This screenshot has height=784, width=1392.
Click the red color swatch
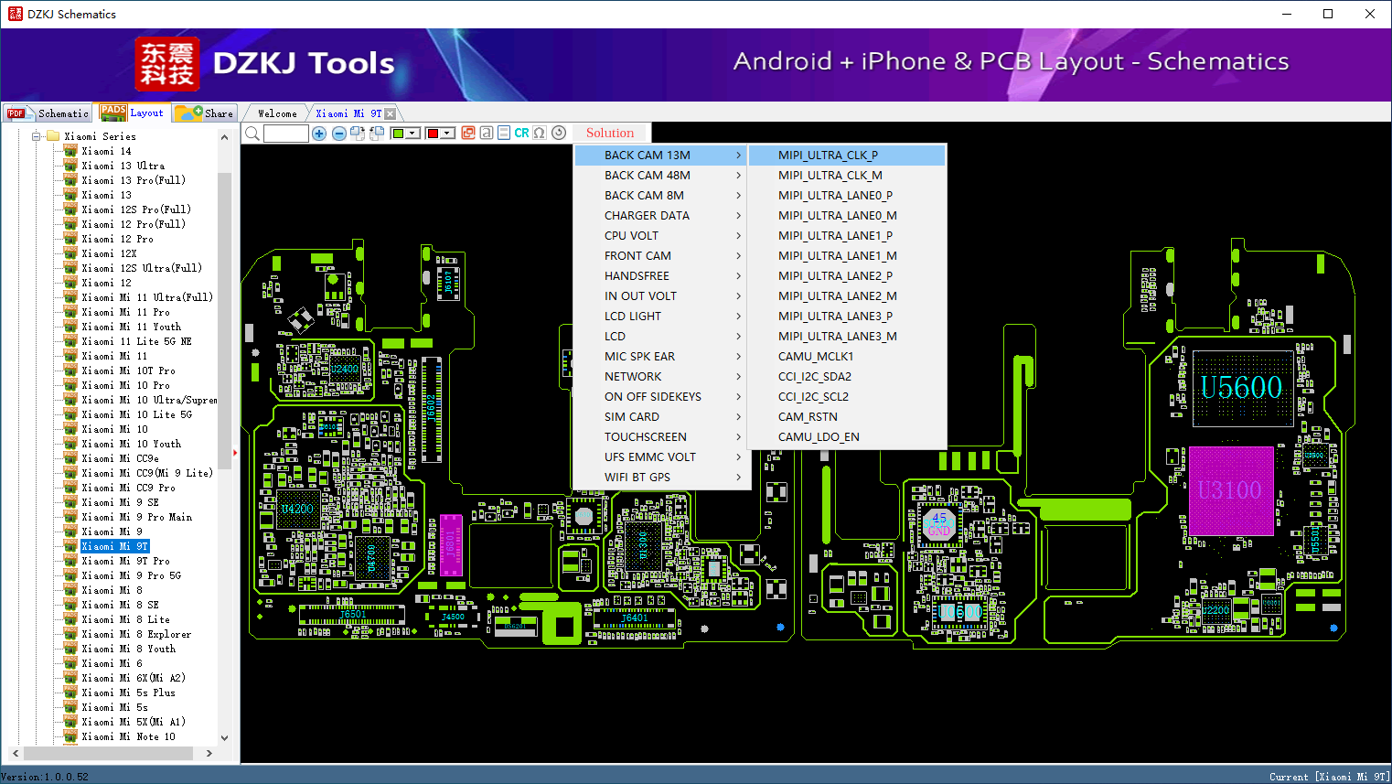point(433,134)
